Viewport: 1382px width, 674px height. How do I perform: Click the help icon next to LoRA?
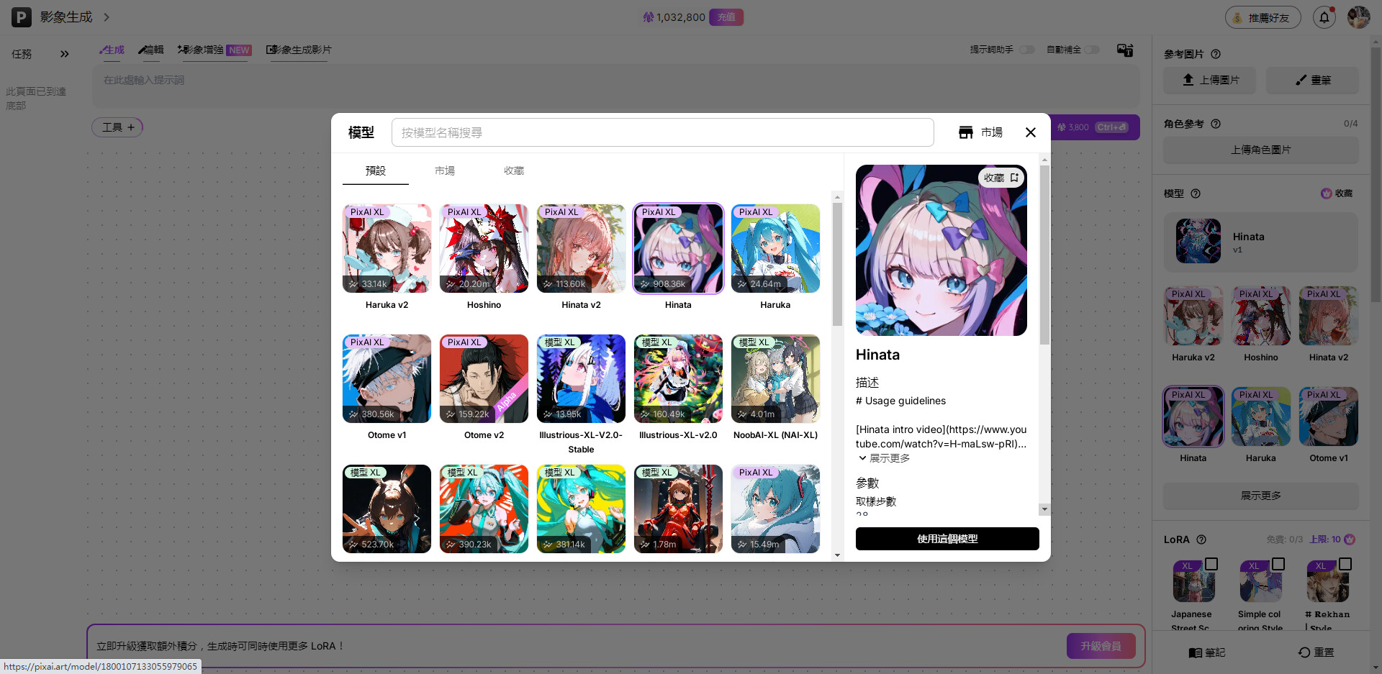point(1201,539)
